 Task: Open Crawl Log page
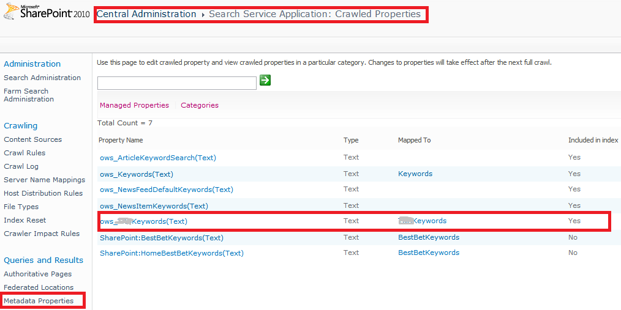(21, 166)
